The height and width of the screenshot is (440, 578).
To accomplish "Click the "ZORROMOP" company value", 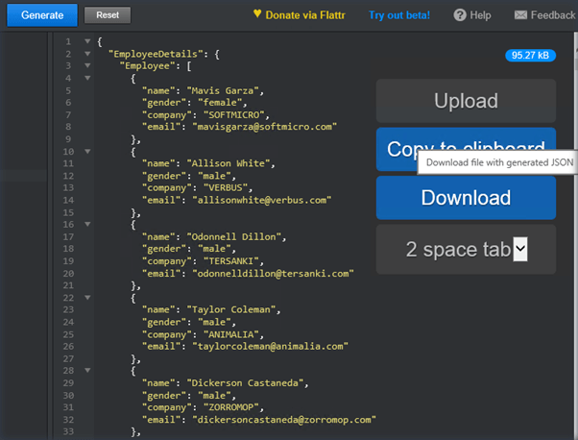I will click(230, 407).
